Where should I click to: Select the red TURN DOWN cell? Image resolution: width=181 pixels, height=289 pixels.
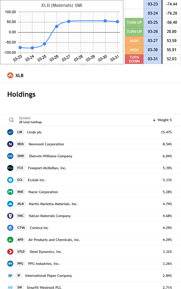pos(134,59)
